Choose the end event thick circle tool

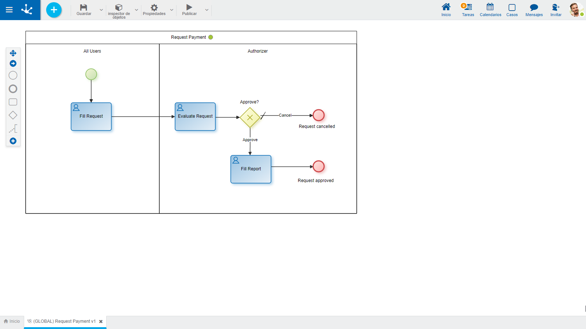13,89
